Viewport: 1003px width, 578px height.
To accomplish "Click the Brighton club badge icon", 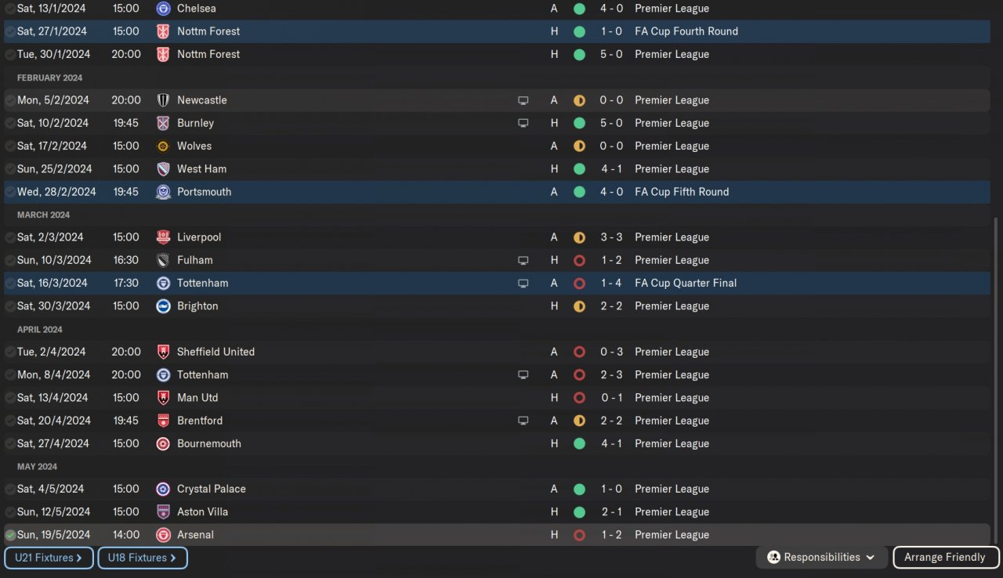I will (163, 306).
